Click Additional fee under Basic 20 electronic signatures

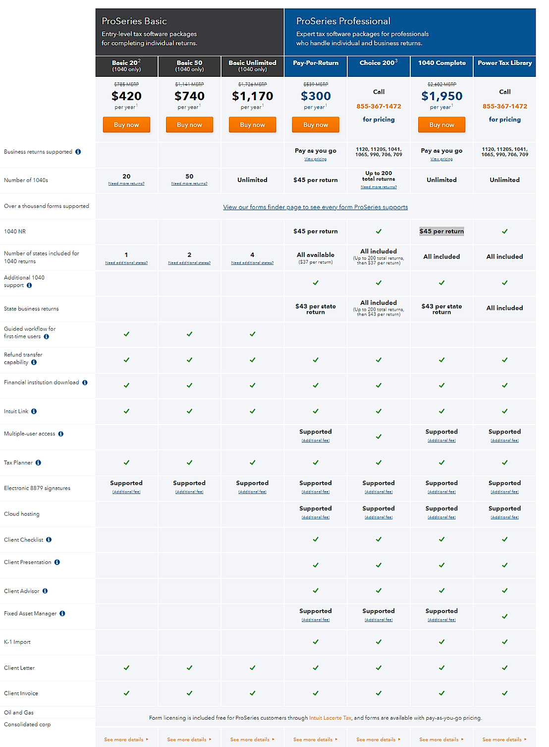point(126,492)
